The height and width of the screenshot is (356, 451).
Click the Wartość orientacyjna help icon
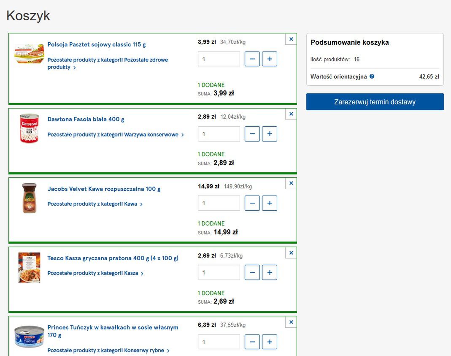(372, 76)
